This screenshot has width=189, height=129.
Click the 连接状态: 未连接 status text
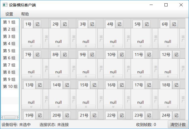click(54, 125)
